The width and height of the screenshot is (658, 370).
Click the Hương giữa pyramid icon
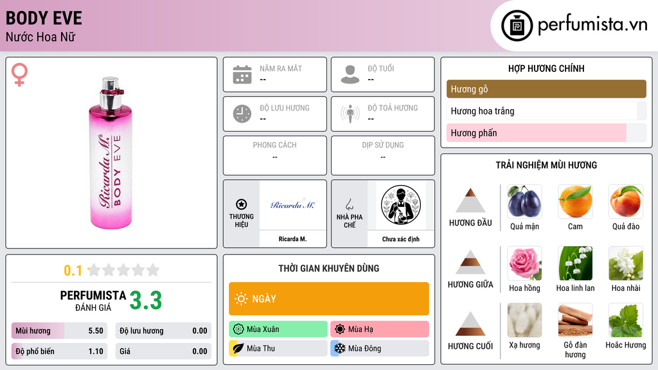(x=470, y=262)
